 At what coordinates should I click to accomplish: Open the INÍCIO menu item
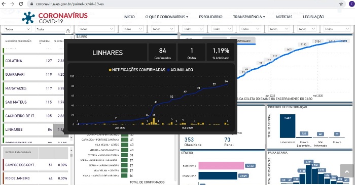129,17
